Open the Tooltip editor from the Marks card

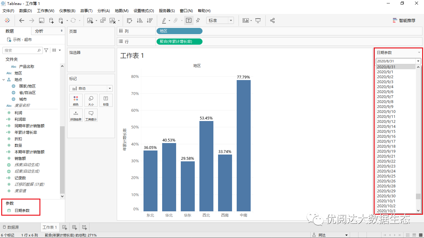click(x=91, y=115)
